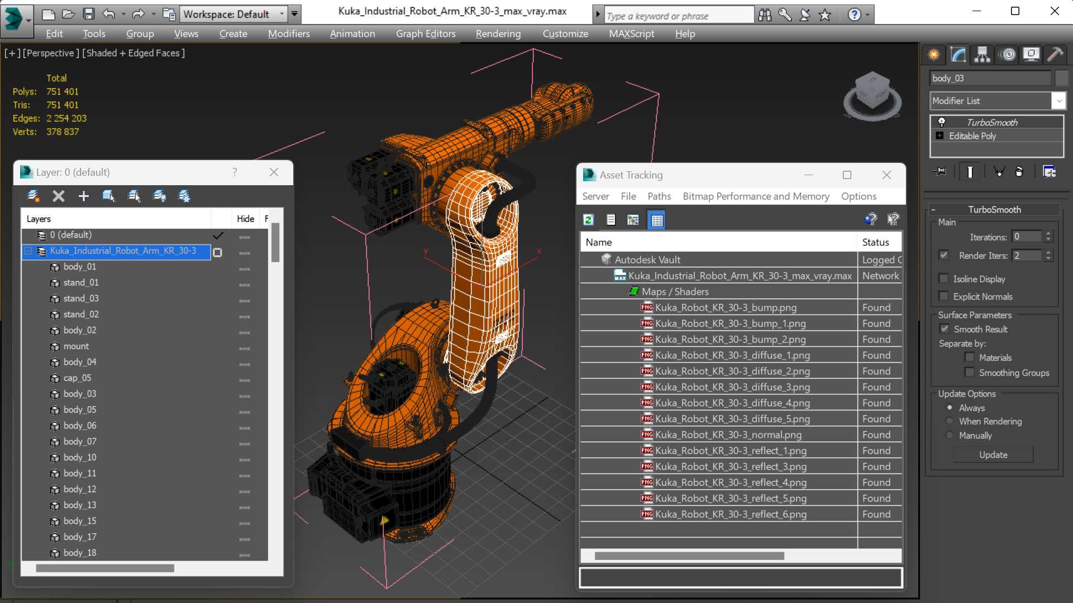Click list view icon in Asset Tracking
1073x603 pixels.
tap(611, 220)
